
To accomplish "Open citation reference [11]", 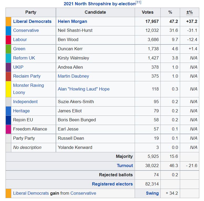I will pos(138,2).
